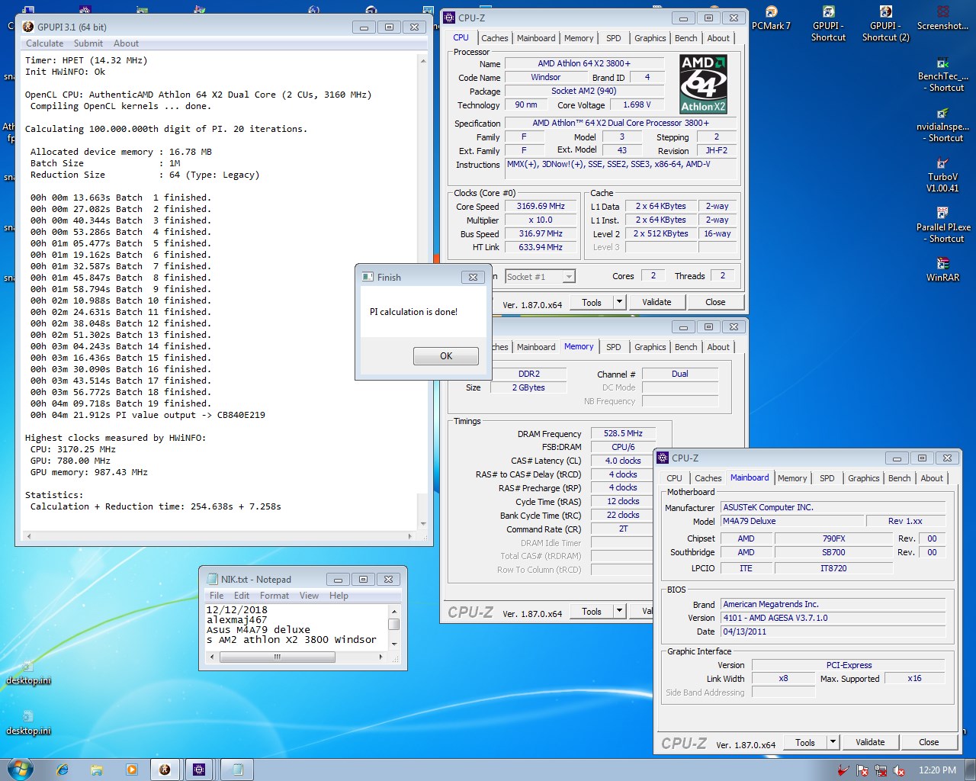Image resolution: width=976 pixels, height=781 pixels.
Task: Click the M4A79 Deluxe model field
Action: 792,521
